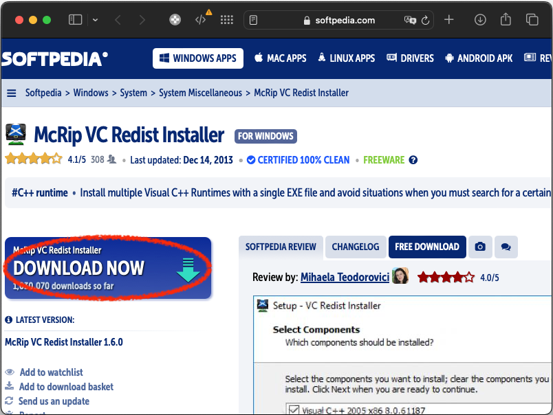
Task: Click the McRip VC Redist Installer app icon
Action: pyautogui.click(x=16, y=135)
